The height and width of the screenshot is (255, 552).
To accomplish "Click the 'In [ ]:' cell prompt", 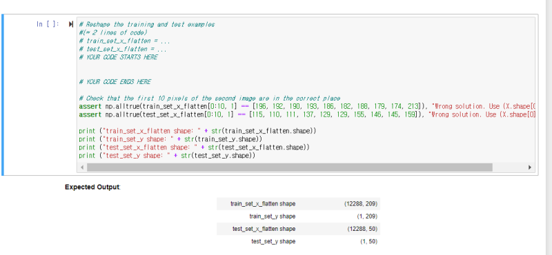I will point(48,24).
